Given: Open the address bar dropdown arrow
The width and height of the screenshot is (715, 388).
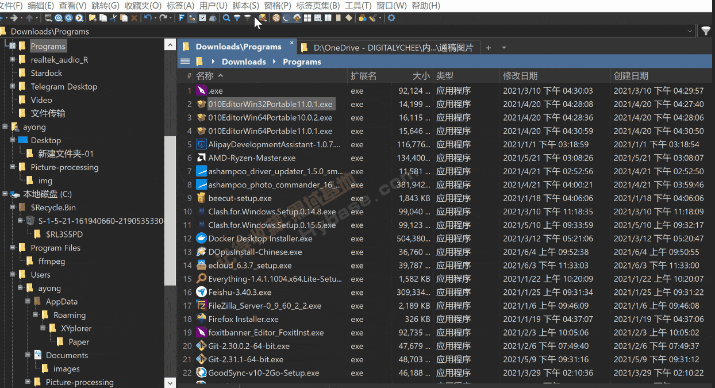Looking at the screenshot, I should click(690, 31).
